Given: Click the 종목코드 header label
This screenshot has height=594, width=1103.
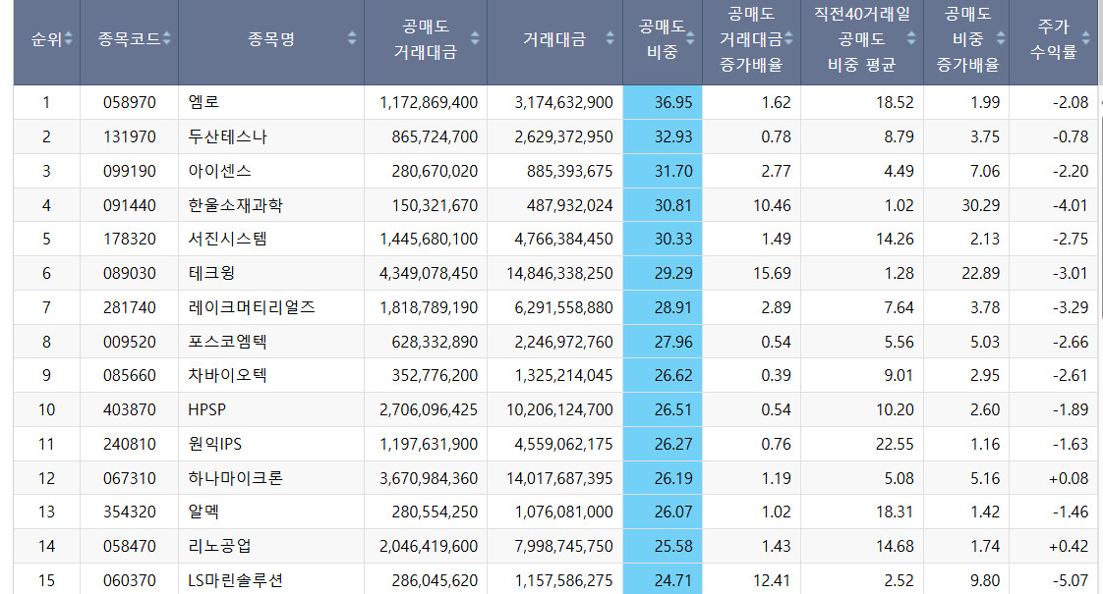Looking at the screenshot, I should (x=130, y=39).
